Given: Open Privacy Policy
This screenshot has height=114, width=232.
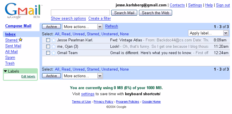Looking at the screenshot, I should click(103, 102).
